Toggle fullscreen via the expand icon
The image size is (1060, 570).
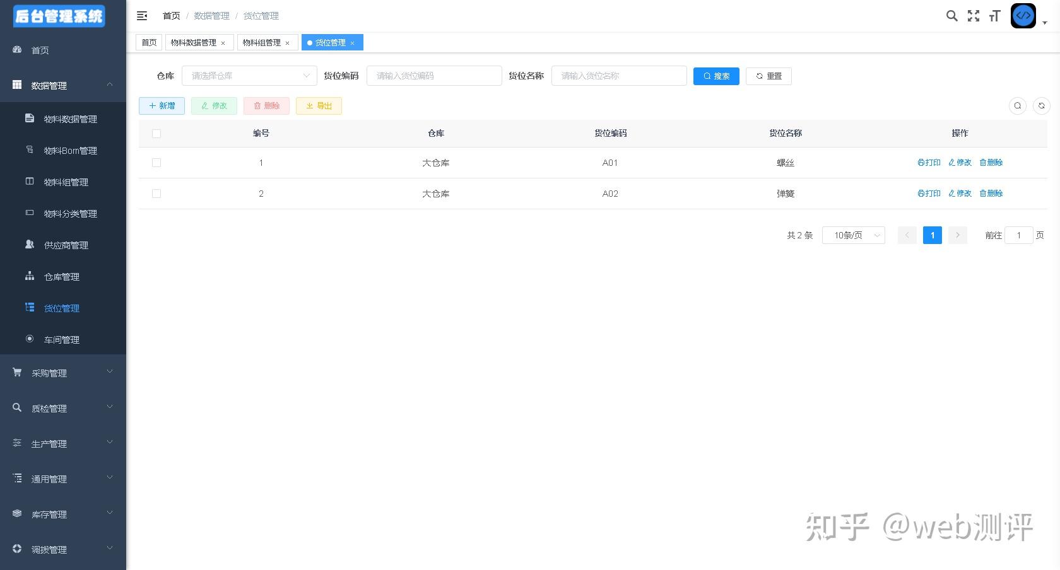coord(974,16)
